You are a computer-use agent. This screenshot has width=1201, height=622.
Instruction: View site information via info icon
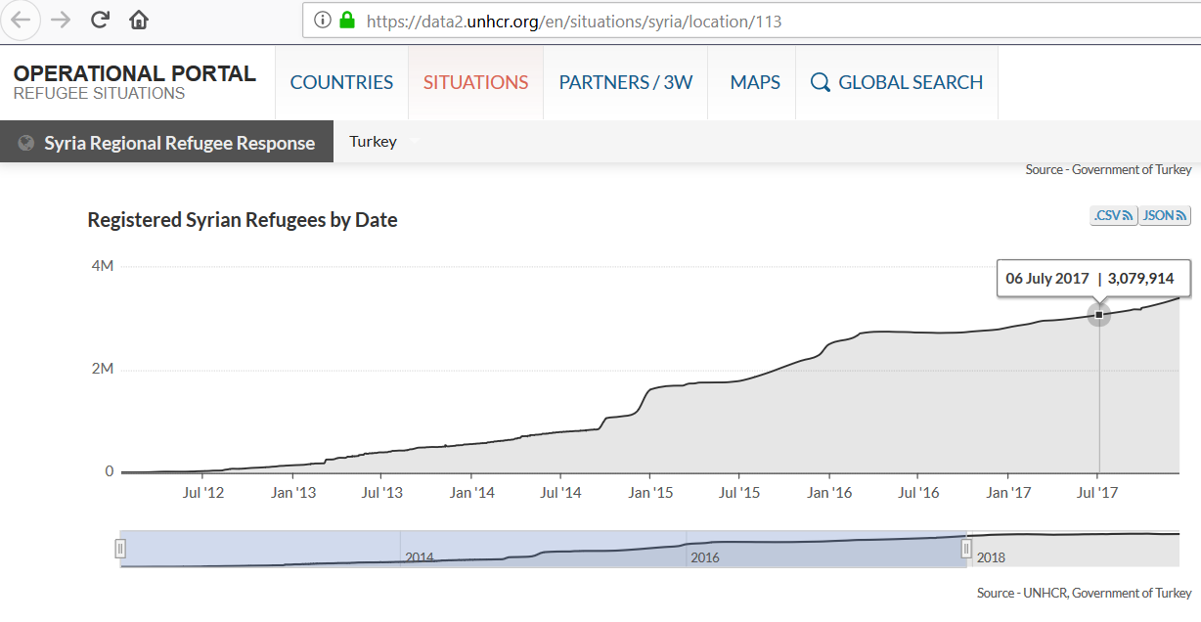(x=323, y=21)
